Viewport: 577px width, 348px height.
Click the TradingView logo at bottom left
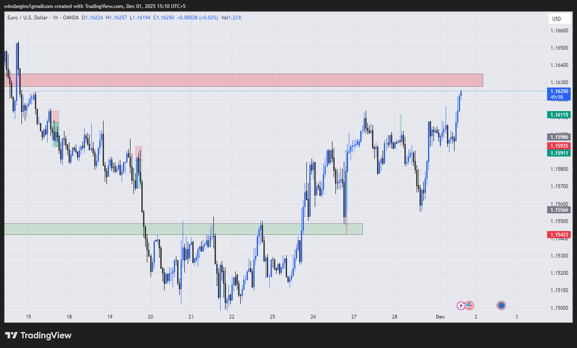point(38,335)
